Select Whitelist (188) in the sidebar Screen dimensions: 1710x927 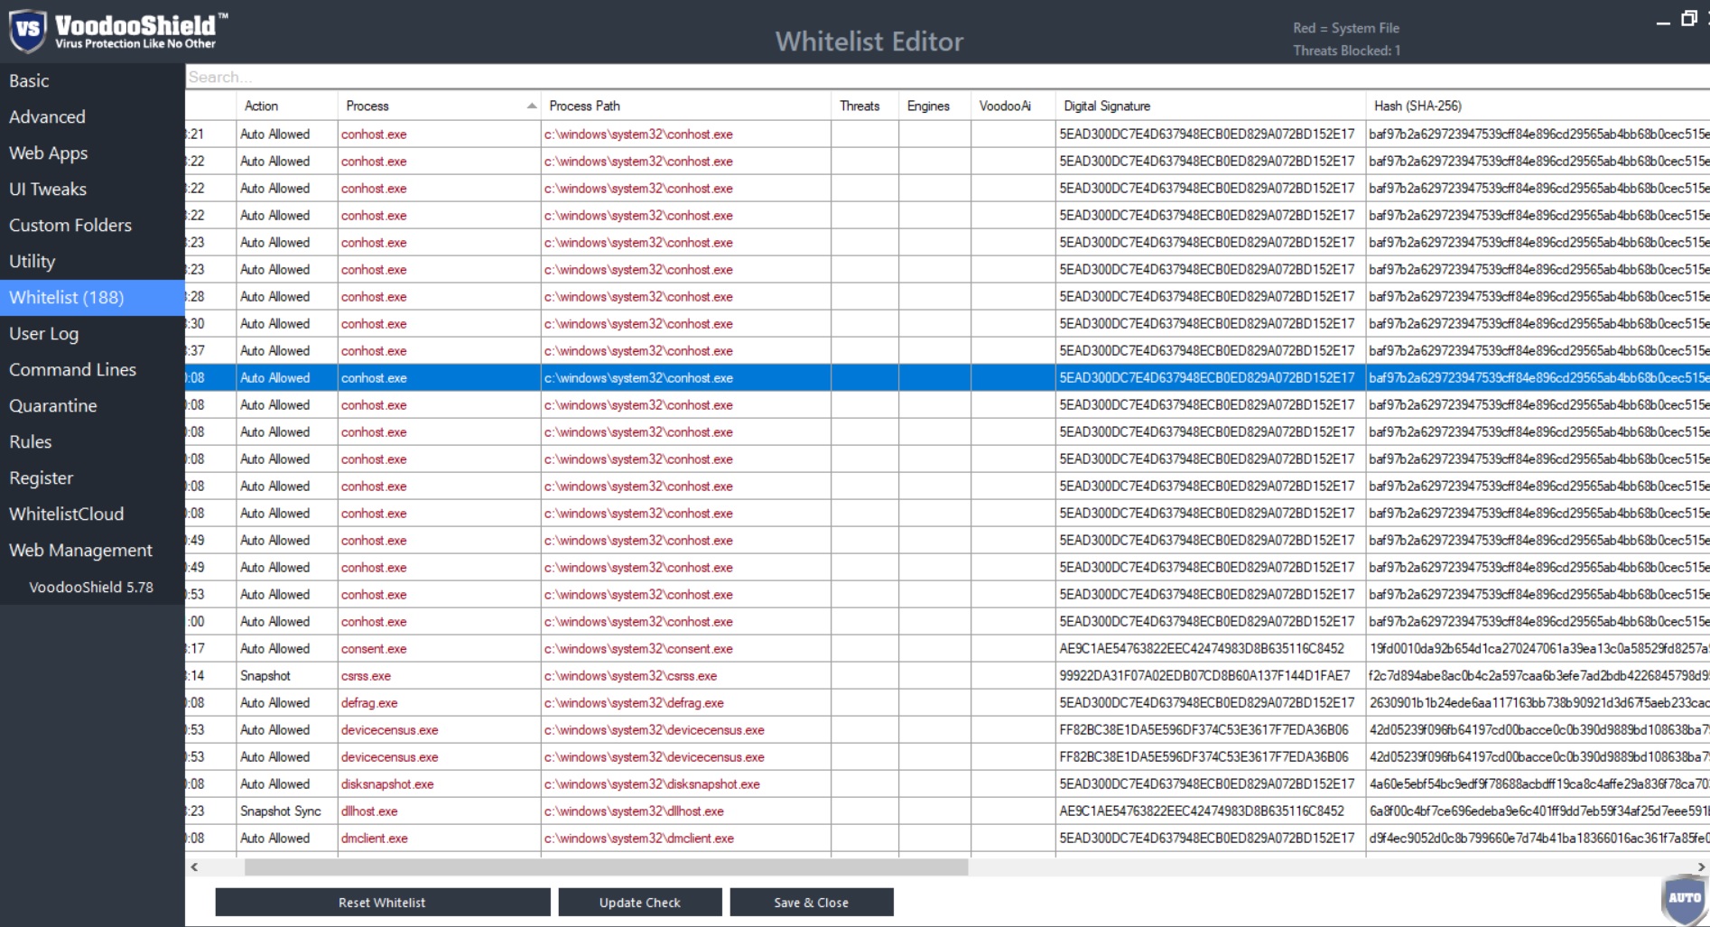click(x=92, y=298)
